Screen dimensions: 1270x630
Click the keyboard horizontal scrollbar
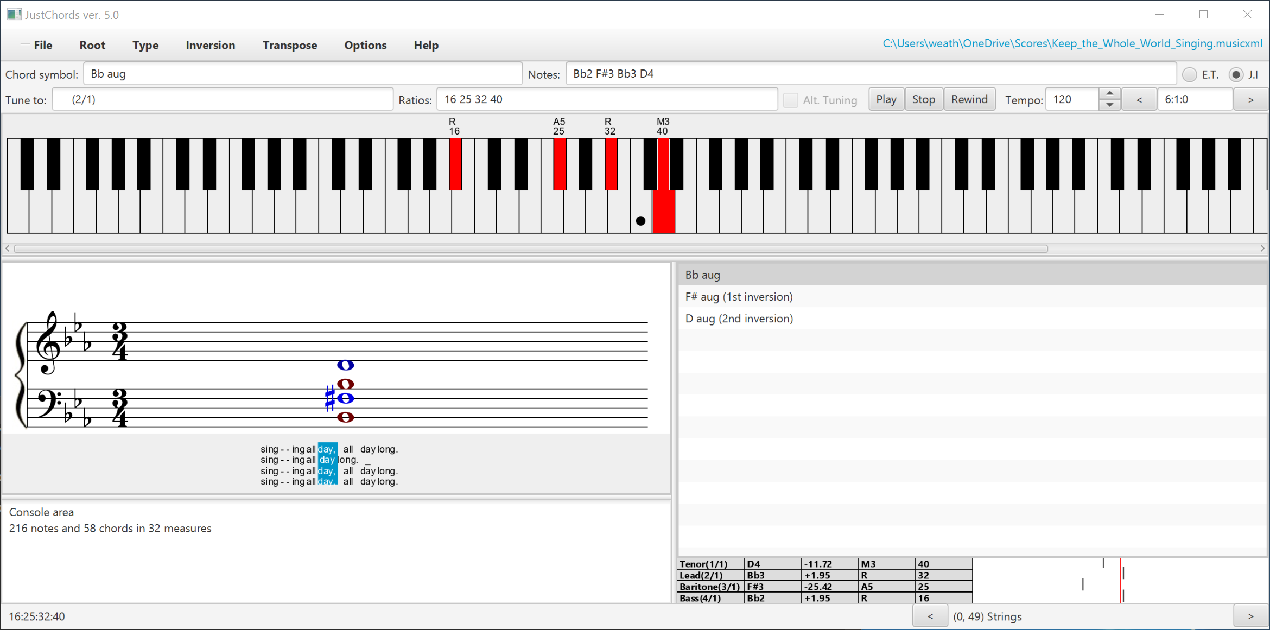point(530,249)
